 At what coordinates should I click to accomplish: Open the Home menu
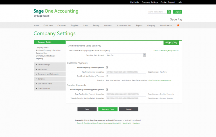[36, 25]
